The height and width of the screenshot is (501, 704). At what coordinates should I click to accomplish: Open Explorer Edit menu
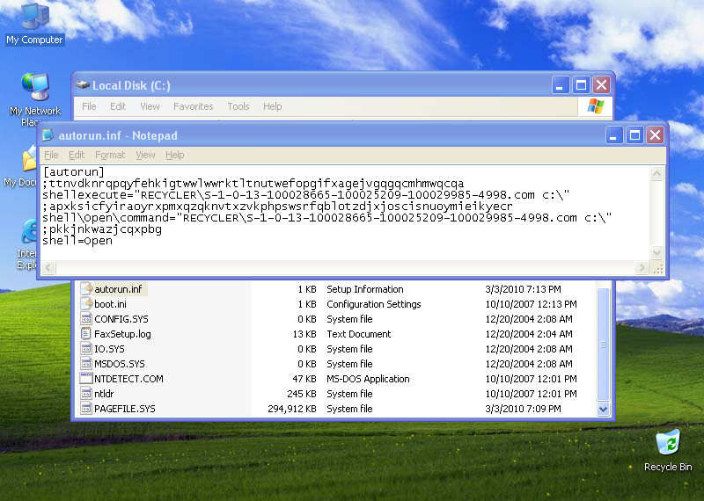pos(118,106)
